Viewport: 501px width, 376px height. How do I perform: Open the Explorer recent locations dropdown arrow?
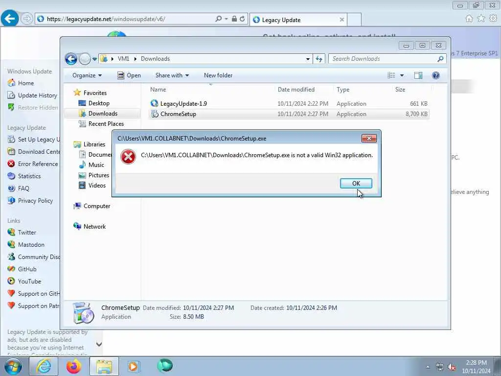94,59
